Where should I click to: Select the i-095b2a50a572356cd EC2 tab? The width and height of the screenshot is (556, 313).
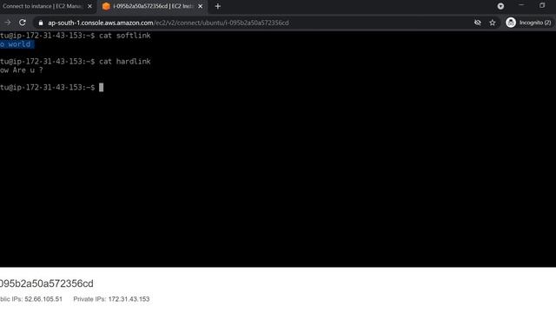pos(153,6)
